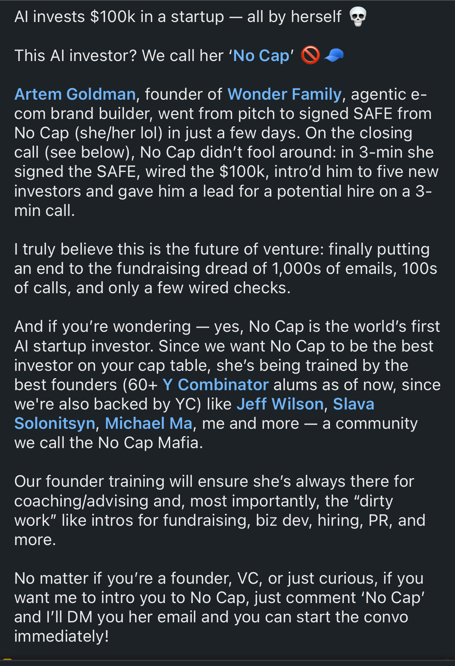Click the paragraph beginning 'No matter if you're'
The height and width of the screenshot is (666, 455).
220,607
